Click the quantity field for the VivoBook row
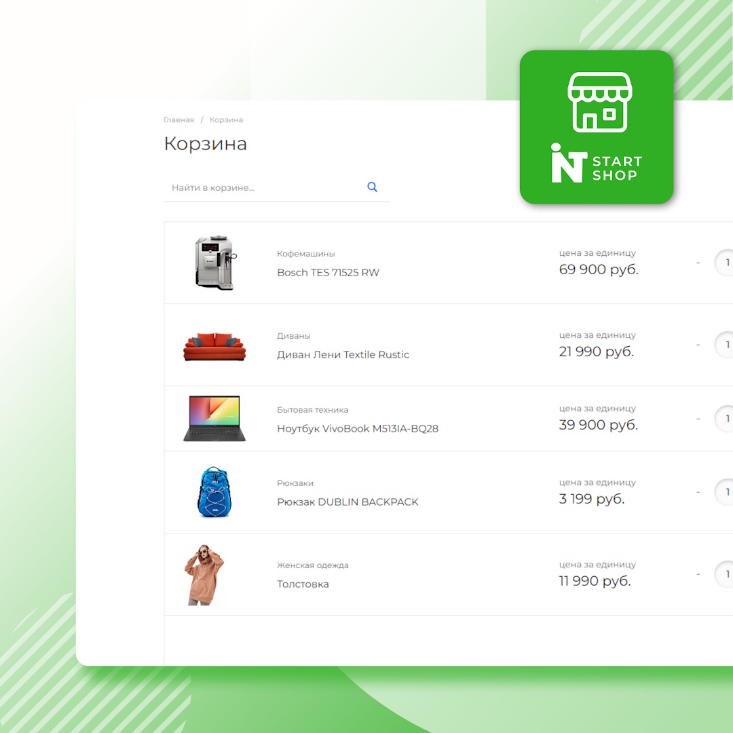Viewport: 733px width, 733px height. [x=724, y=419]
